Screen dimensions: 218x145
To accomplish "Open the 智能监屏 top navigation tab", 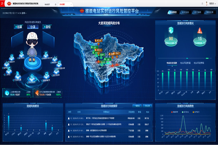I will pos(209,12).
